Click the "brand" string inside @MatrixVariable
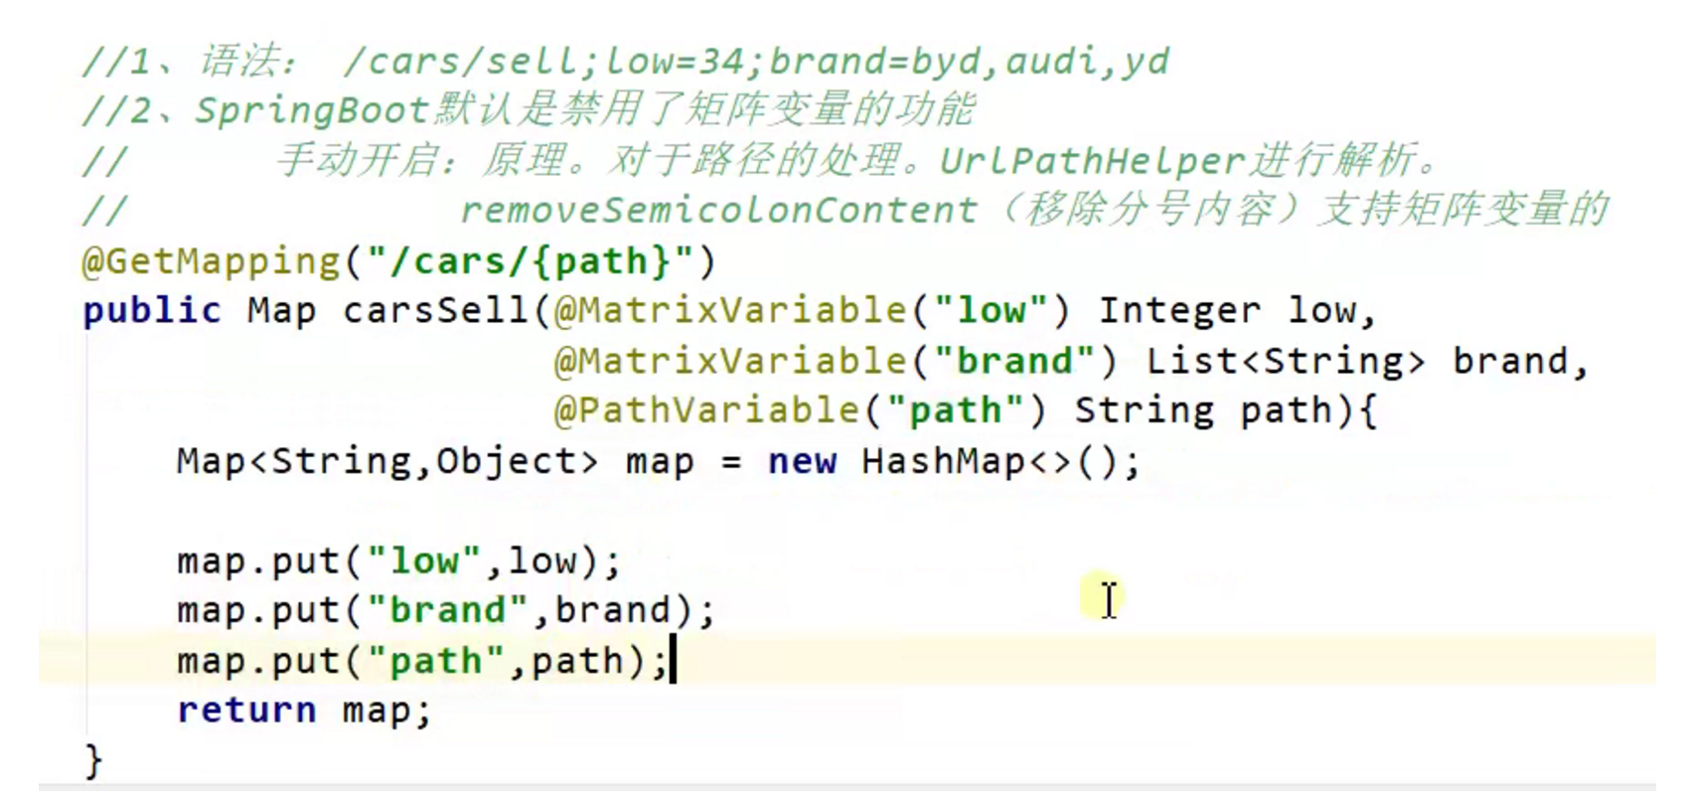Viewport: 1686px width, 803px height. (1013, 361)
